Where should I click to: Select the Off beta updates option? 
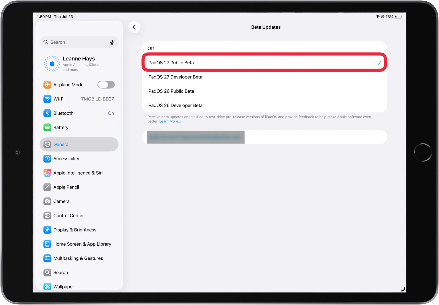(265, 49)
